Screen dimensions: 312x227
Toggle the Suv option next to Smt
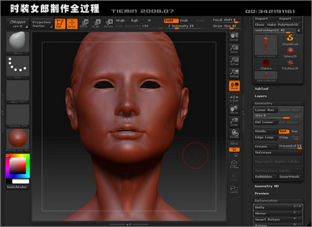(295, 131)
